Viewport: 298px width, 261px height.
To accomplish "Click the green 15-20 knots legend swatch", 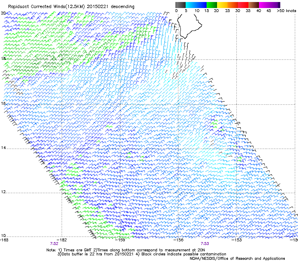I will [x=212, y=5].
